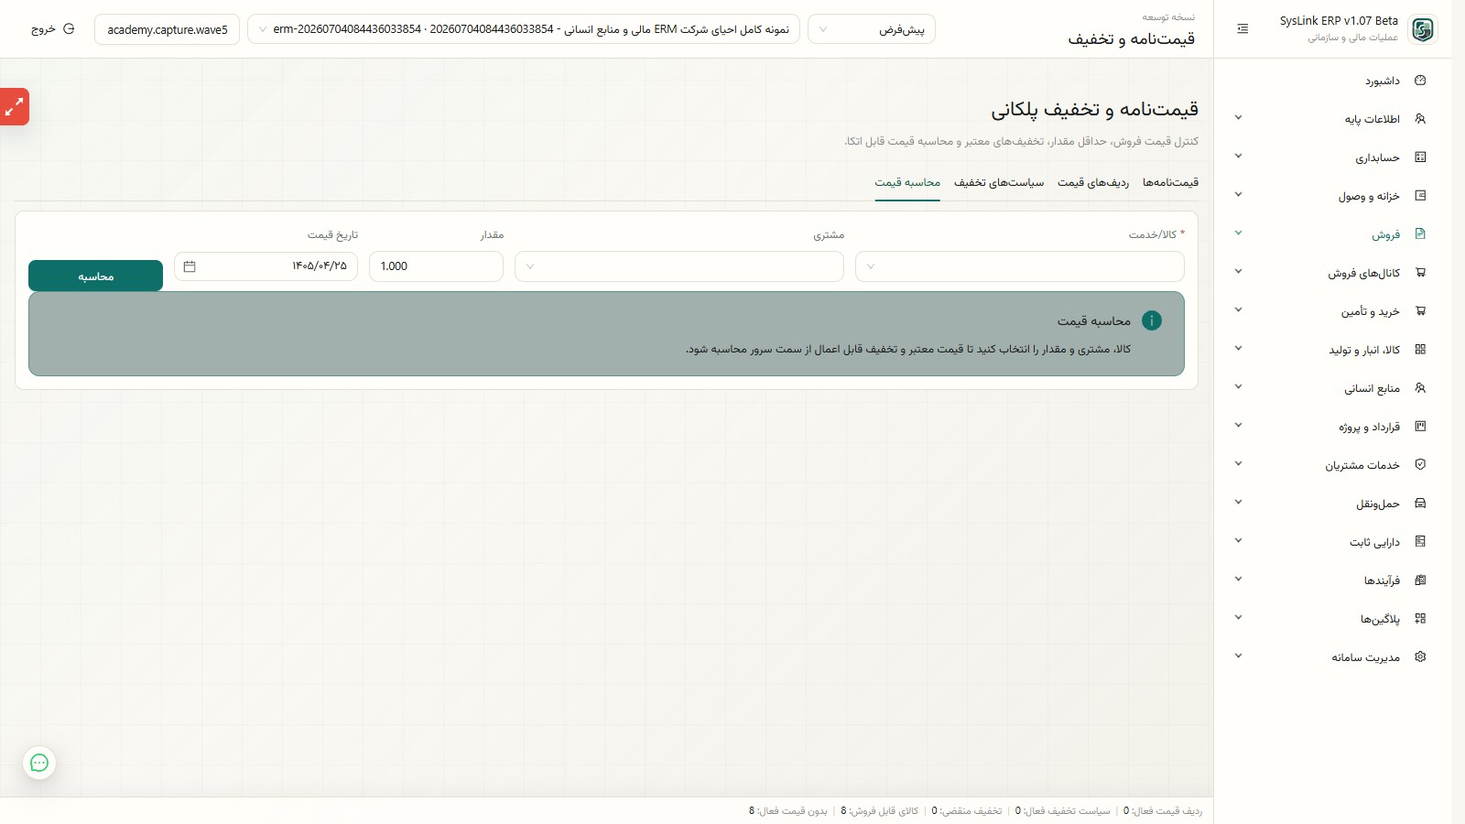Select the محاسبه قیمت tab
1465x824 pixels.
pos(907,182)
